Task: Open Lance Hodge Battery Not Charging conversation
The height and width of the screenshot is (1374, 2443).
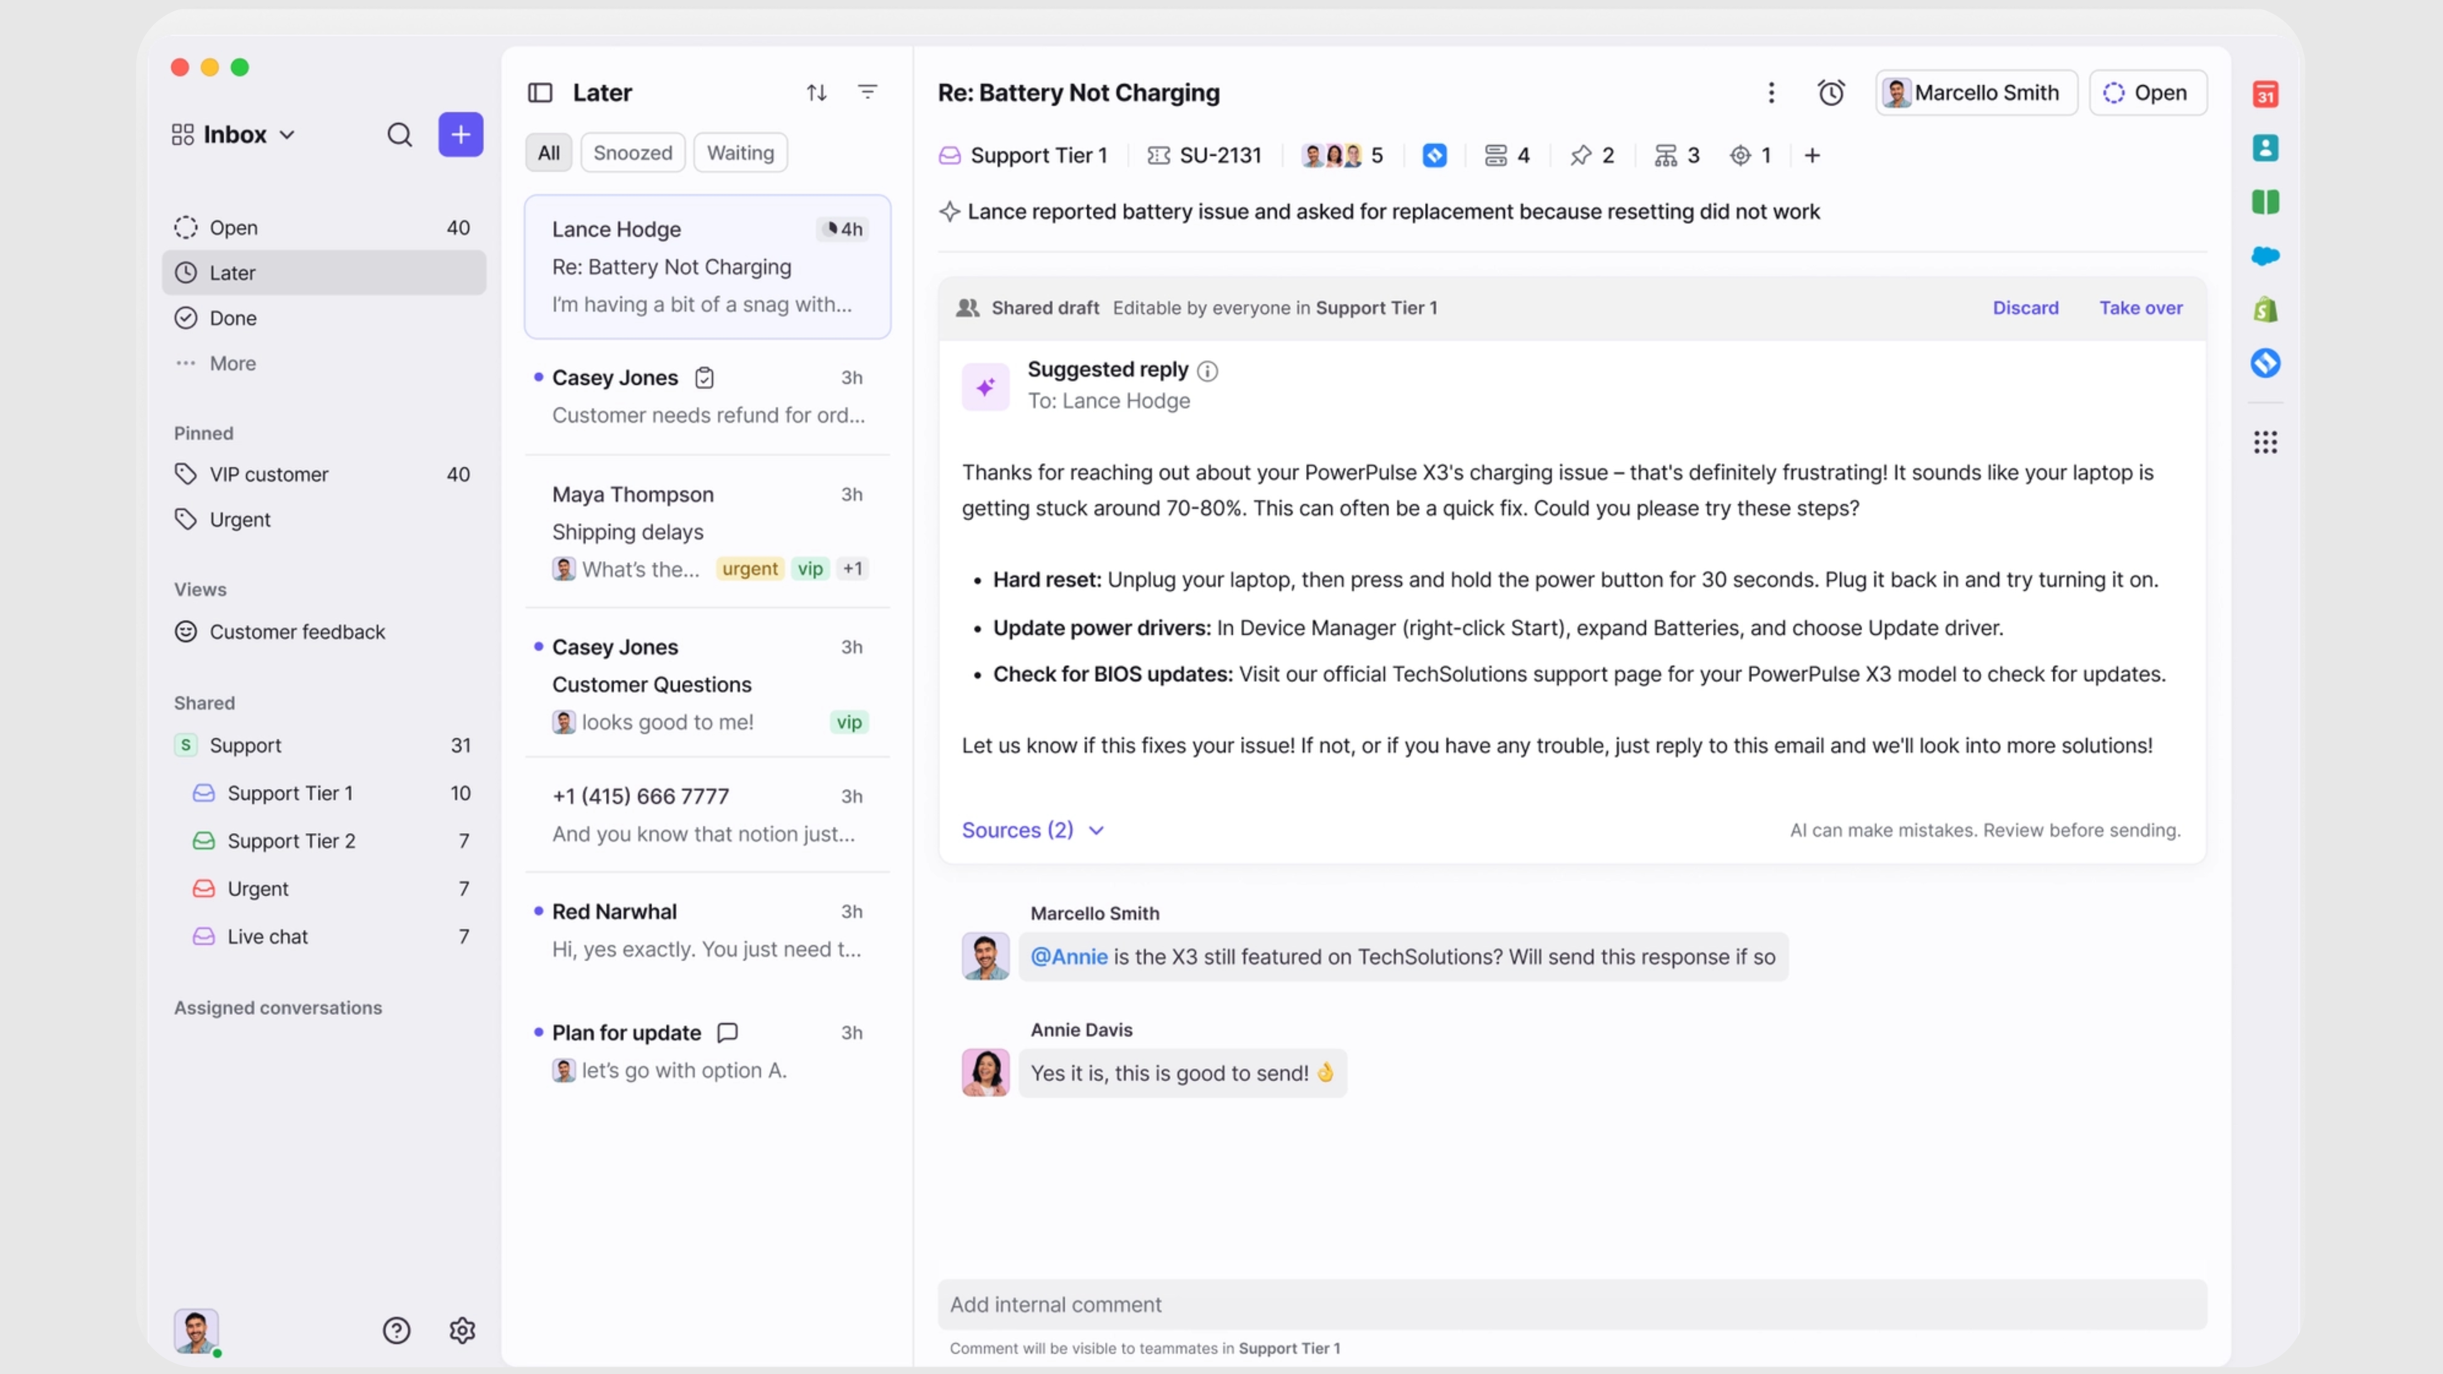Action: pyautogui.click(x=707, y=267)
